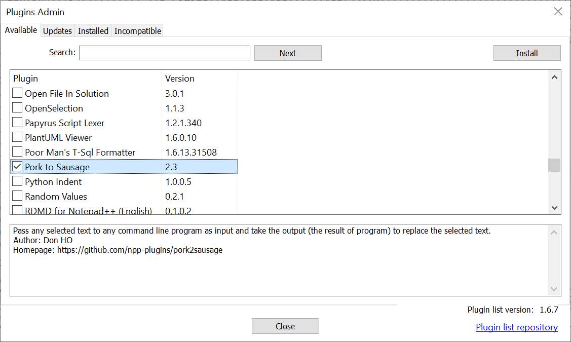Check the Open File In Solution checkbox

[x=17, y=93]
